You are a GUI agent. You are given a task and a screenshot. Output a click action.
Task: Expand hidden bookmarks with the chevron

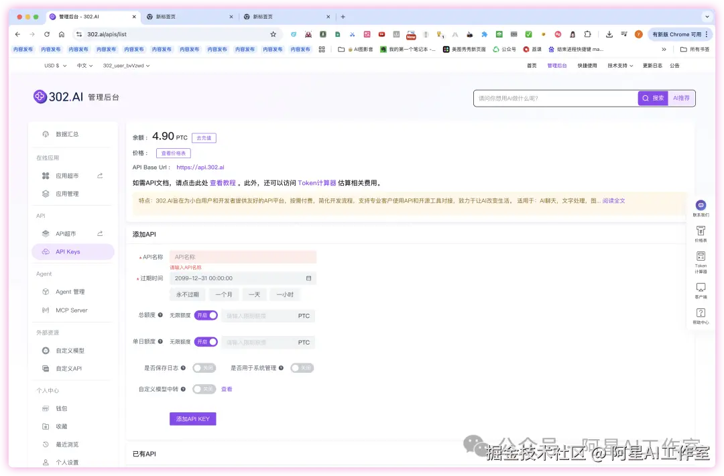pyautogui.click(x=664, y=50)
